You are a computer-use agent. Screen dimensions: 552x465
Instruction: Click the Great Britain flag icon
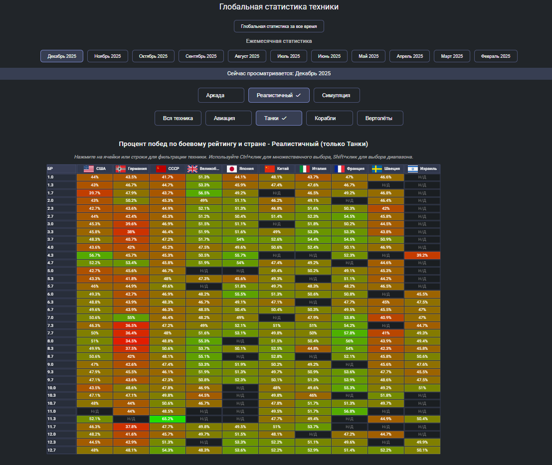click(x=192, y=169)
